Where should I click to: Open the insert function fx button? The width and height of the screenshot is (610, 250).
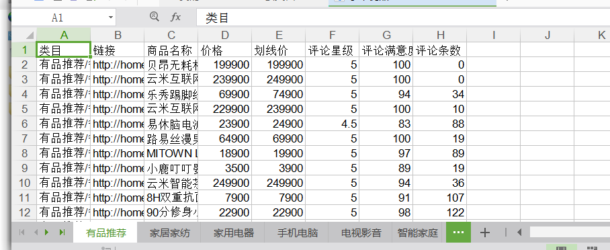[x=176, y=17]
